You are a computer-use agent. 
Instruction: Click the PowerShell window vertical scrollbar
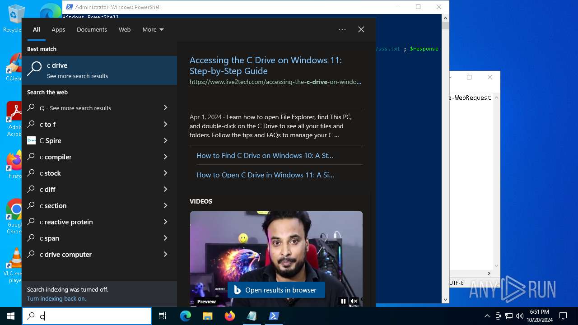tap(445, 158)
